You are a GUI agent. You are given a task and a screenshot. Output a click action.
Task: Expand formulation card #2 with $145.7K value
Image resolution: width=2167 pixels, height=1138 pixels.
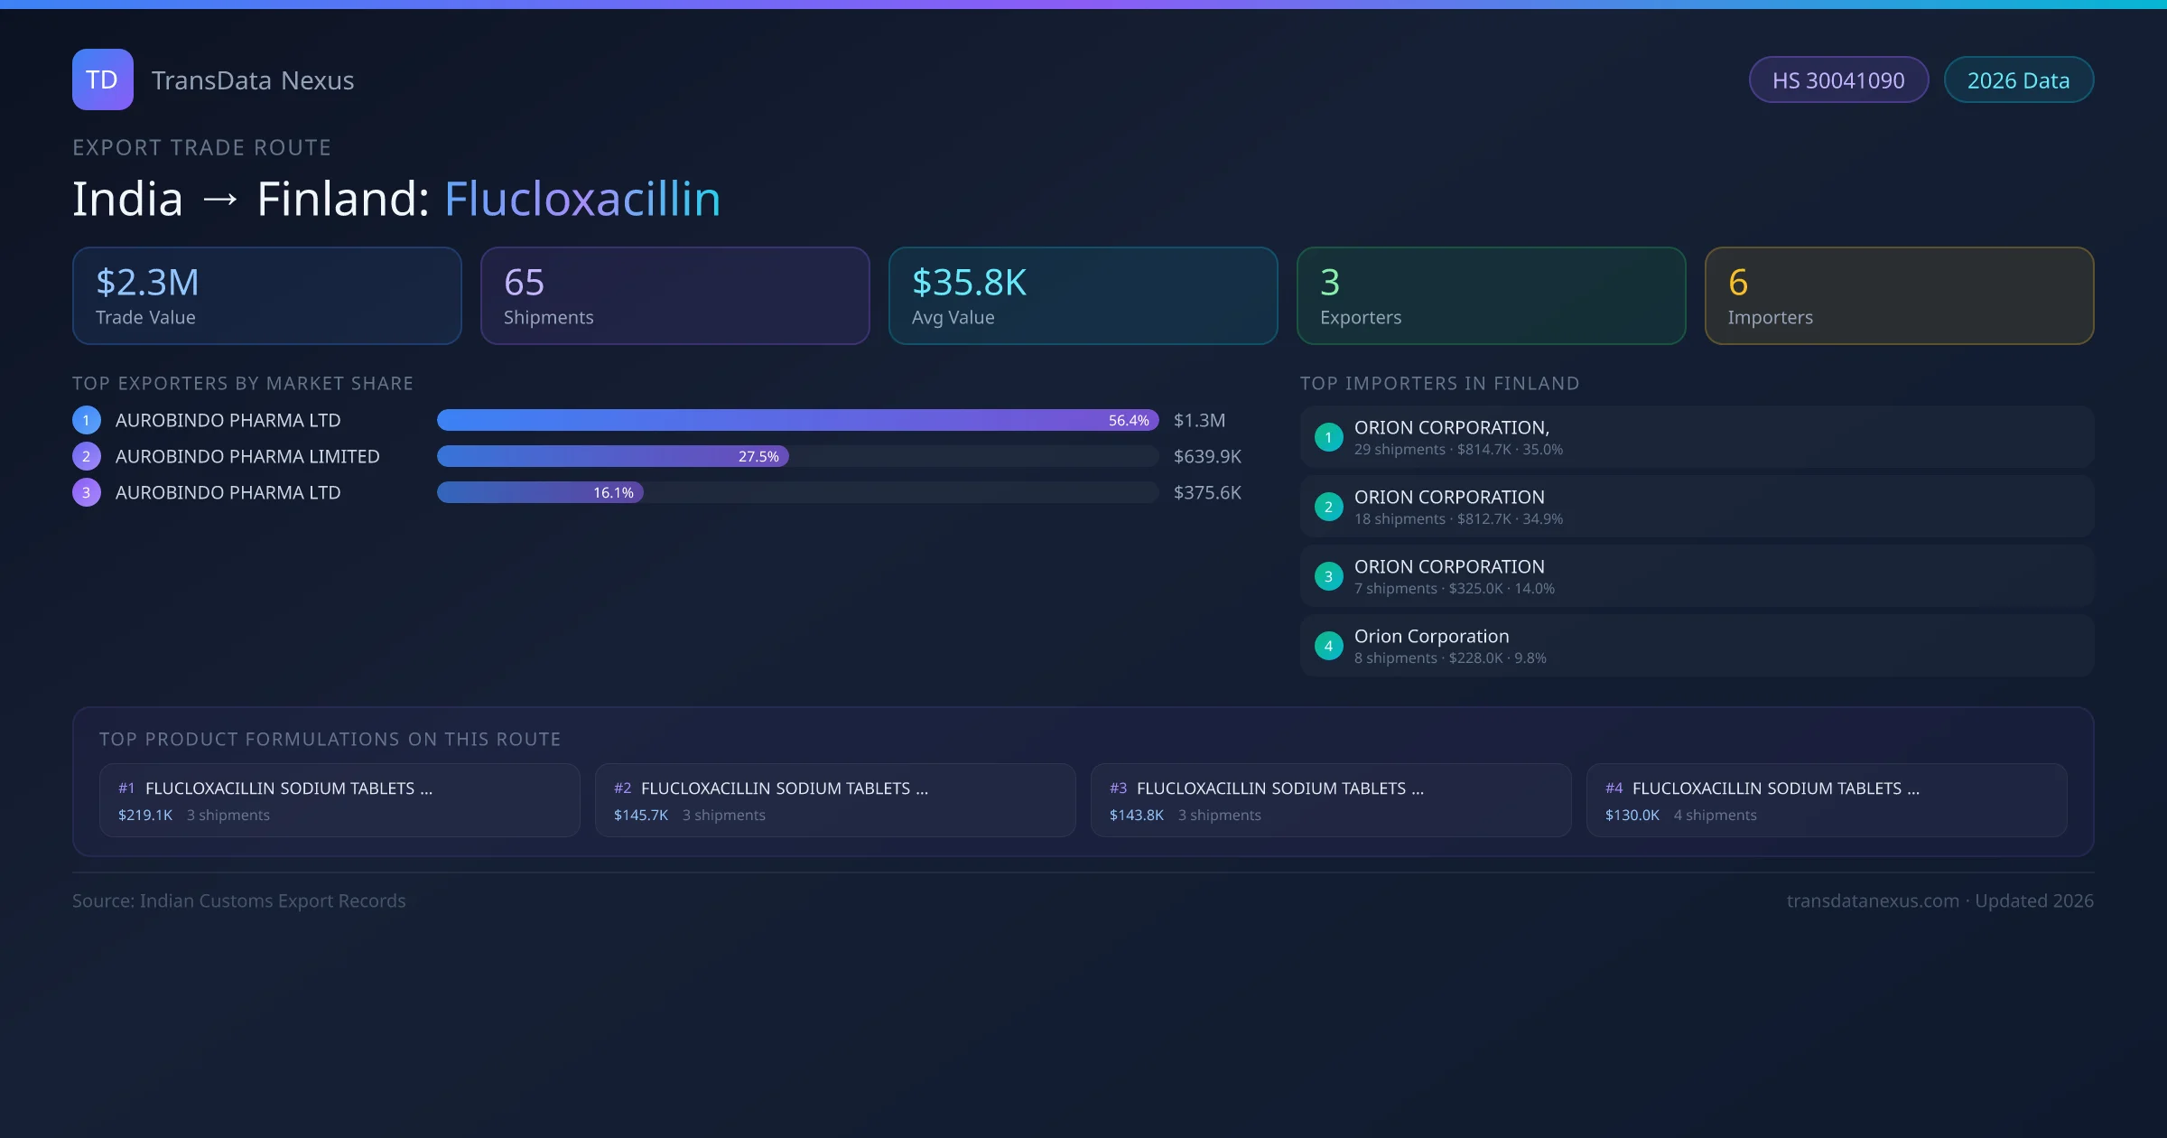(835, 800)
